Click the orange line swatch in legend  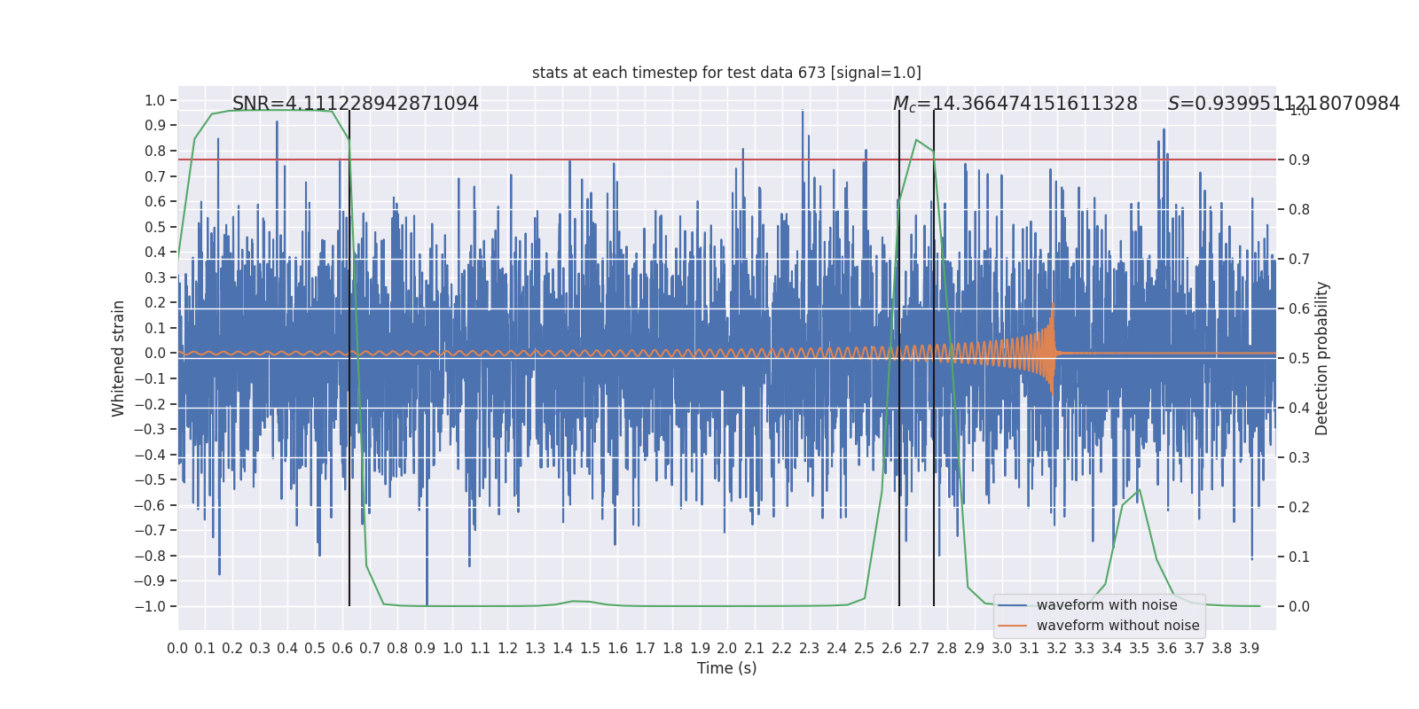click(x=1013, y=626)
